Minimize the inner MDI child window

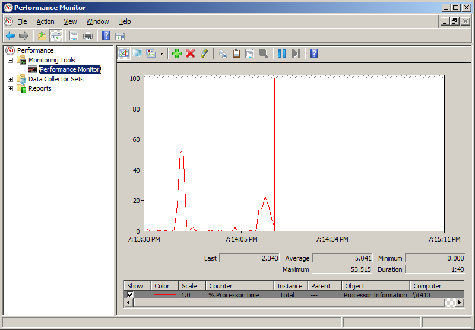click(x=445, y=21)
